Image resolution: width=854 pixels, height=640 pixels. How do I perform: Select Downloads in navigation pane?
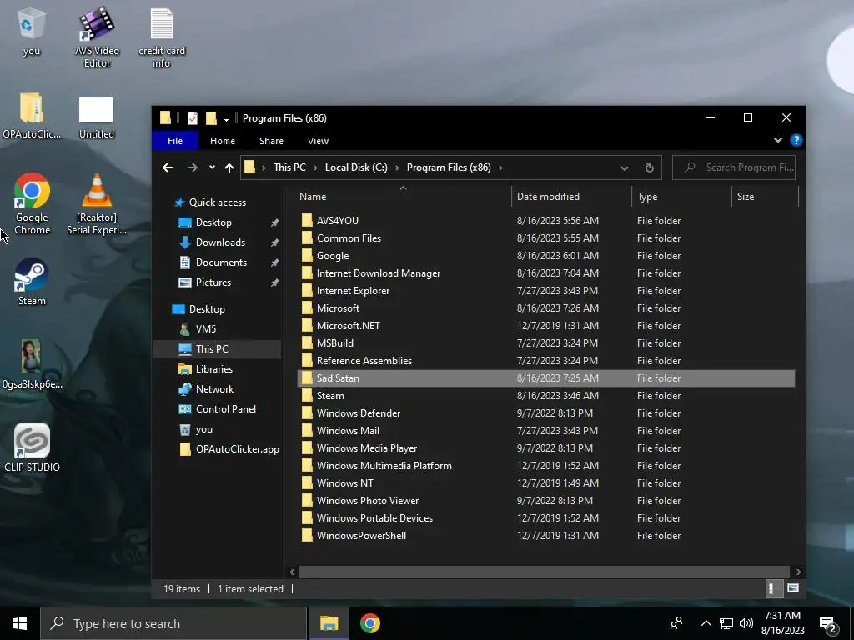(x=213, y=242)
